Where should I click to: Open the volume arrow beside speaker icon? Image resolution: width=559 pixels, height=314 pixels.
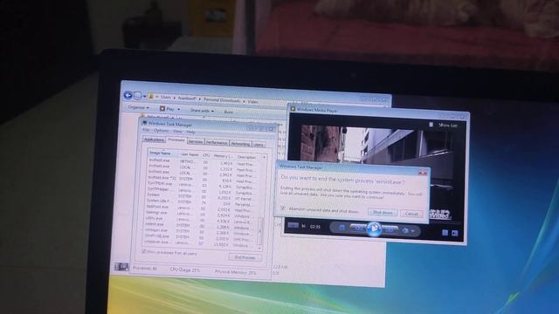click(x=412, y=231)
